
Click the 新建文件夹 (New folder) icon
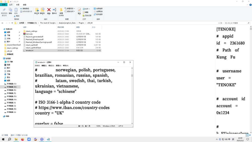point(61,10)
